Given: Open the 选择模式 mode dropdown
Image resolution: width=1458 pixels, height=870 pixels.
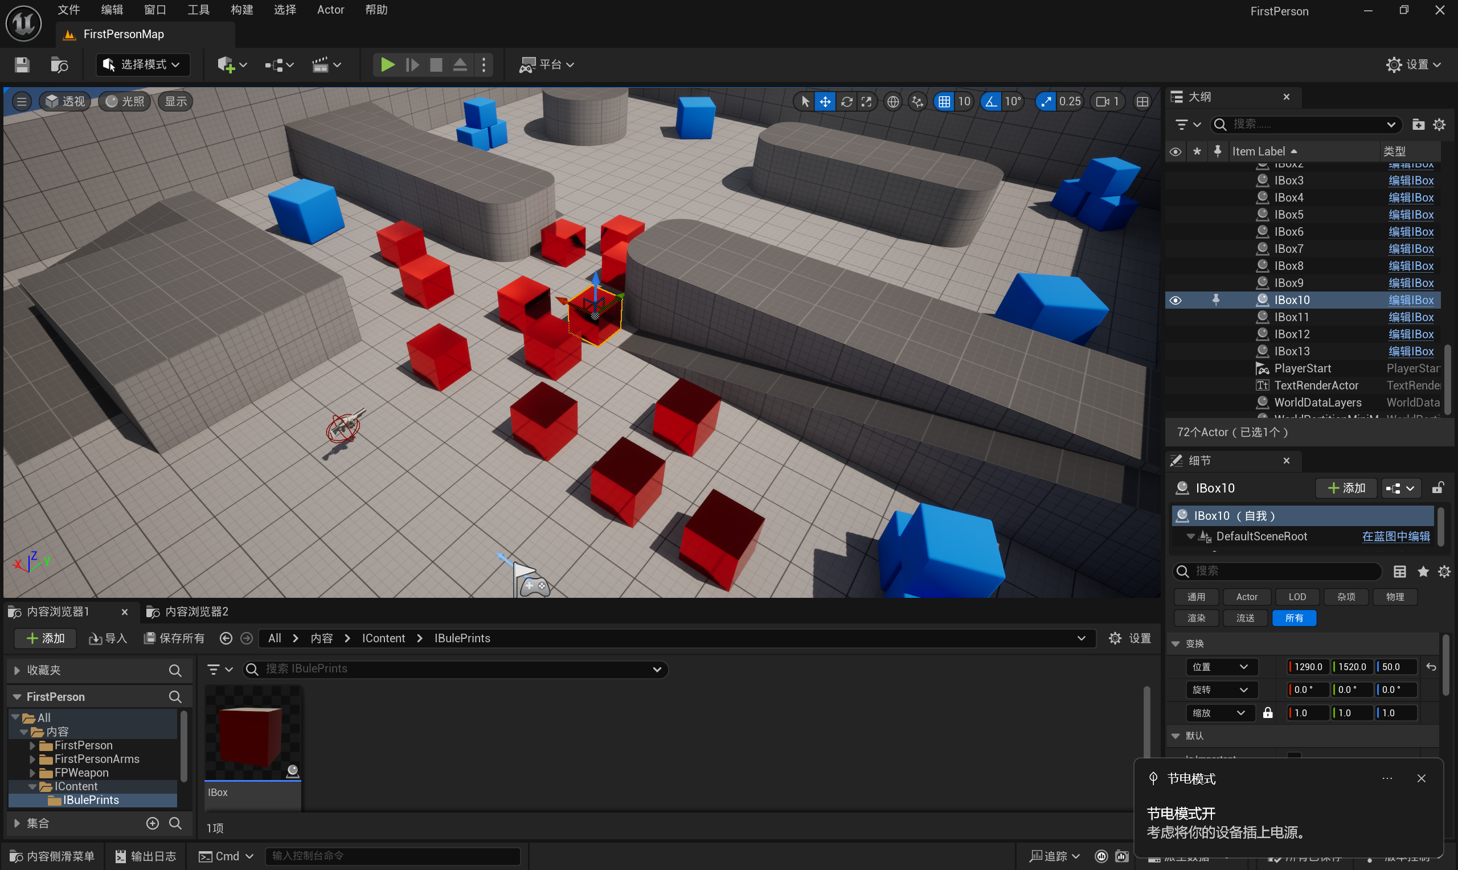Looking at the screenshot, I should tap(142, 64).
